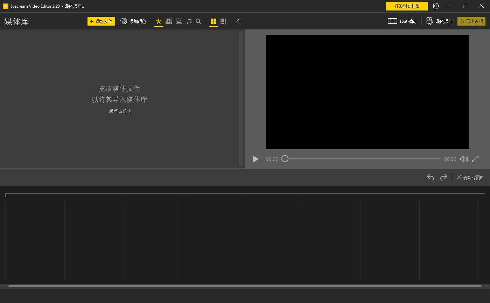
Task: Show only audio files in media library
Action: click(x=189, y=21)
